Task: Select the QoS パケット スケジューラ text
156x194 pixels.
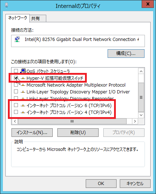Action: click(48, 71)
